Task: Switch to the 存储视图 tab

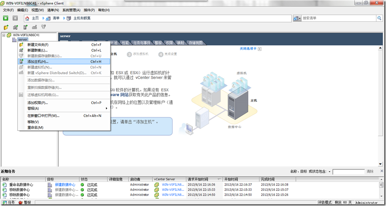Action: point(196,43)
